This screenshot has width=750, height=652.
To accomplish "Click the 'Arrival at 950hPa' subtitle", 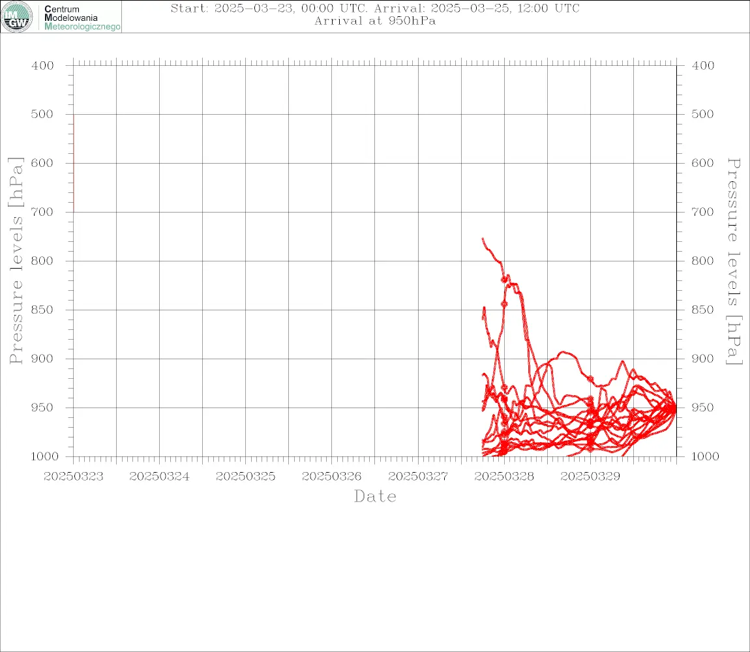I will 375,21.
